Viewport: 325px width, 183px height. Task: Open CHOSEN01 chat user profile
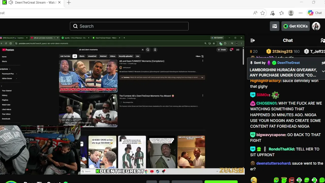coord(266,103)
